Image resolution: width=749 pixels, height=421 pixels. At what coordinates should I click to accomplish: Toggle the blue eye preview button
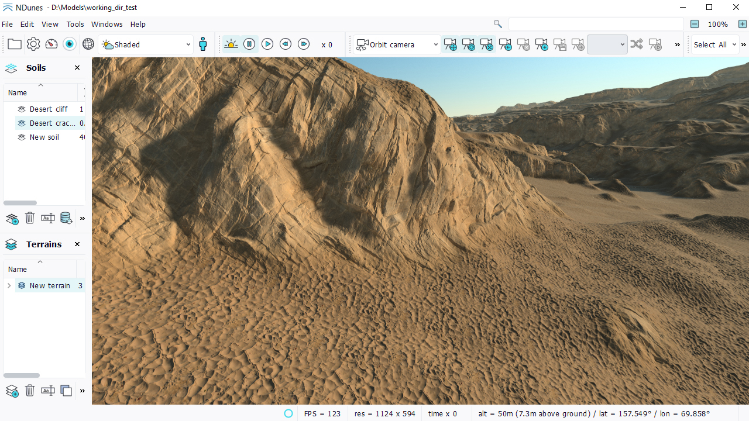[x=70, y=44]
